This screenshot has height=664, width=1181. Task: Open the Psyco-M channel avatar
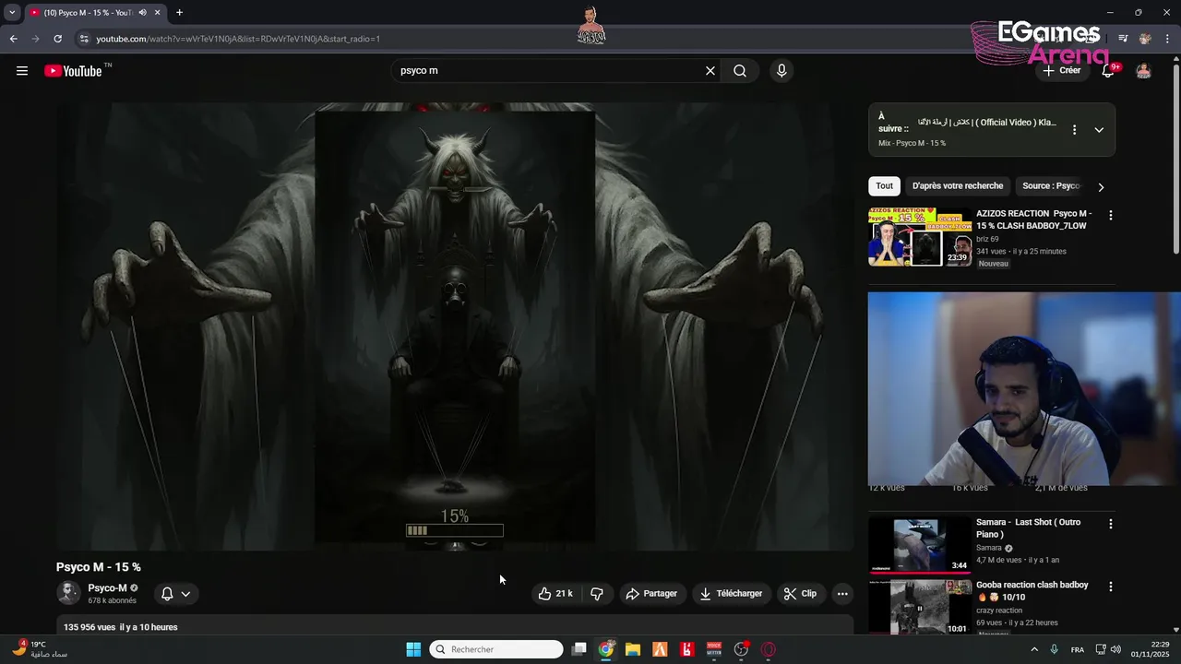click(68, 593)
